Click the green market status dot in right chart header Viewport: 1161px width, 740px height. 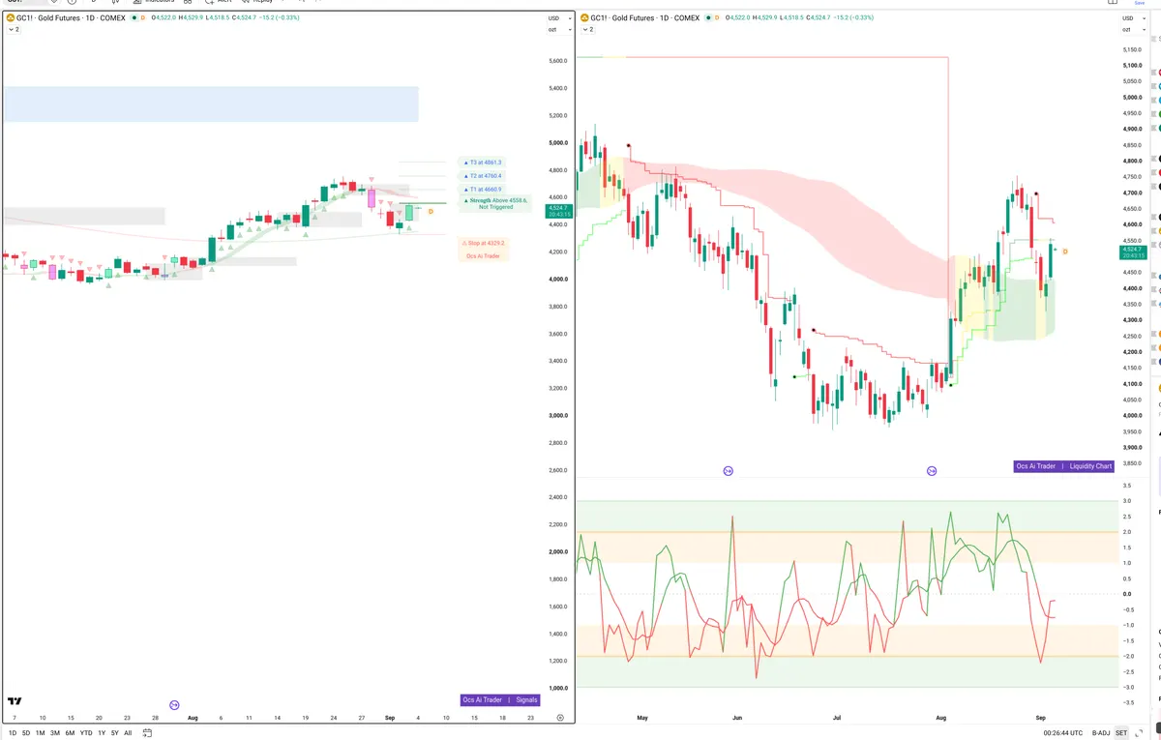coord(709,17)
